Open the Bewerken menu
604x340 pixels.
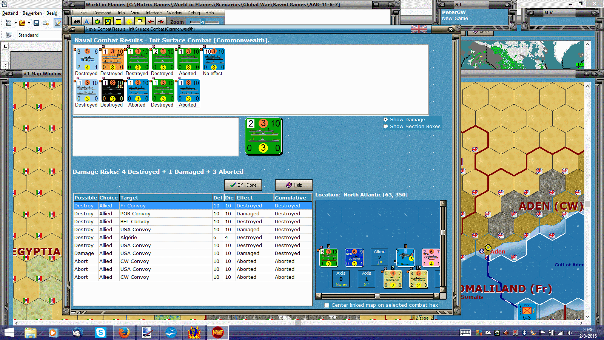tap(32, 13)
